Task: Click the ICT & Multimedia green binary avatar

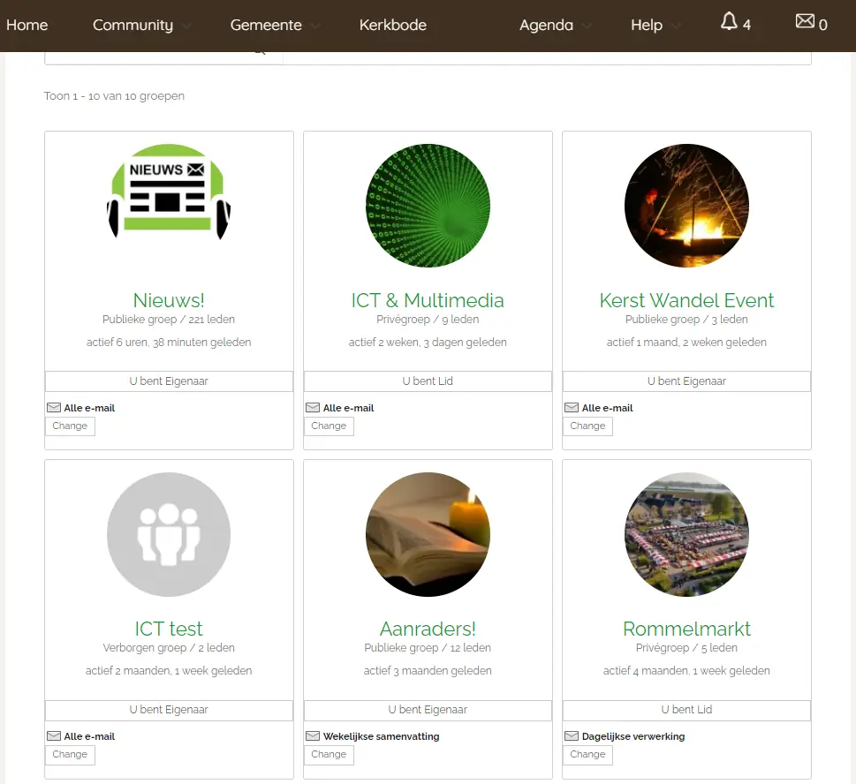Action: click(428, 206)
